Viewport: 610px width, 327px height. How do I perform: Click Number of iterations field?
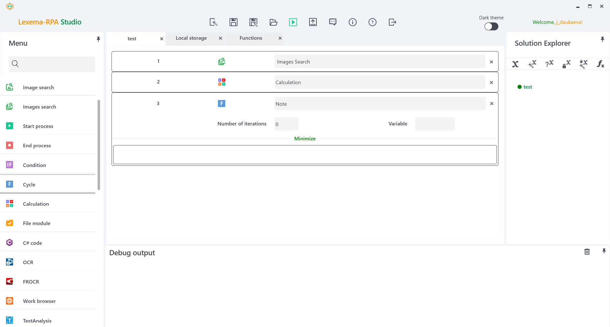point(286,124)
